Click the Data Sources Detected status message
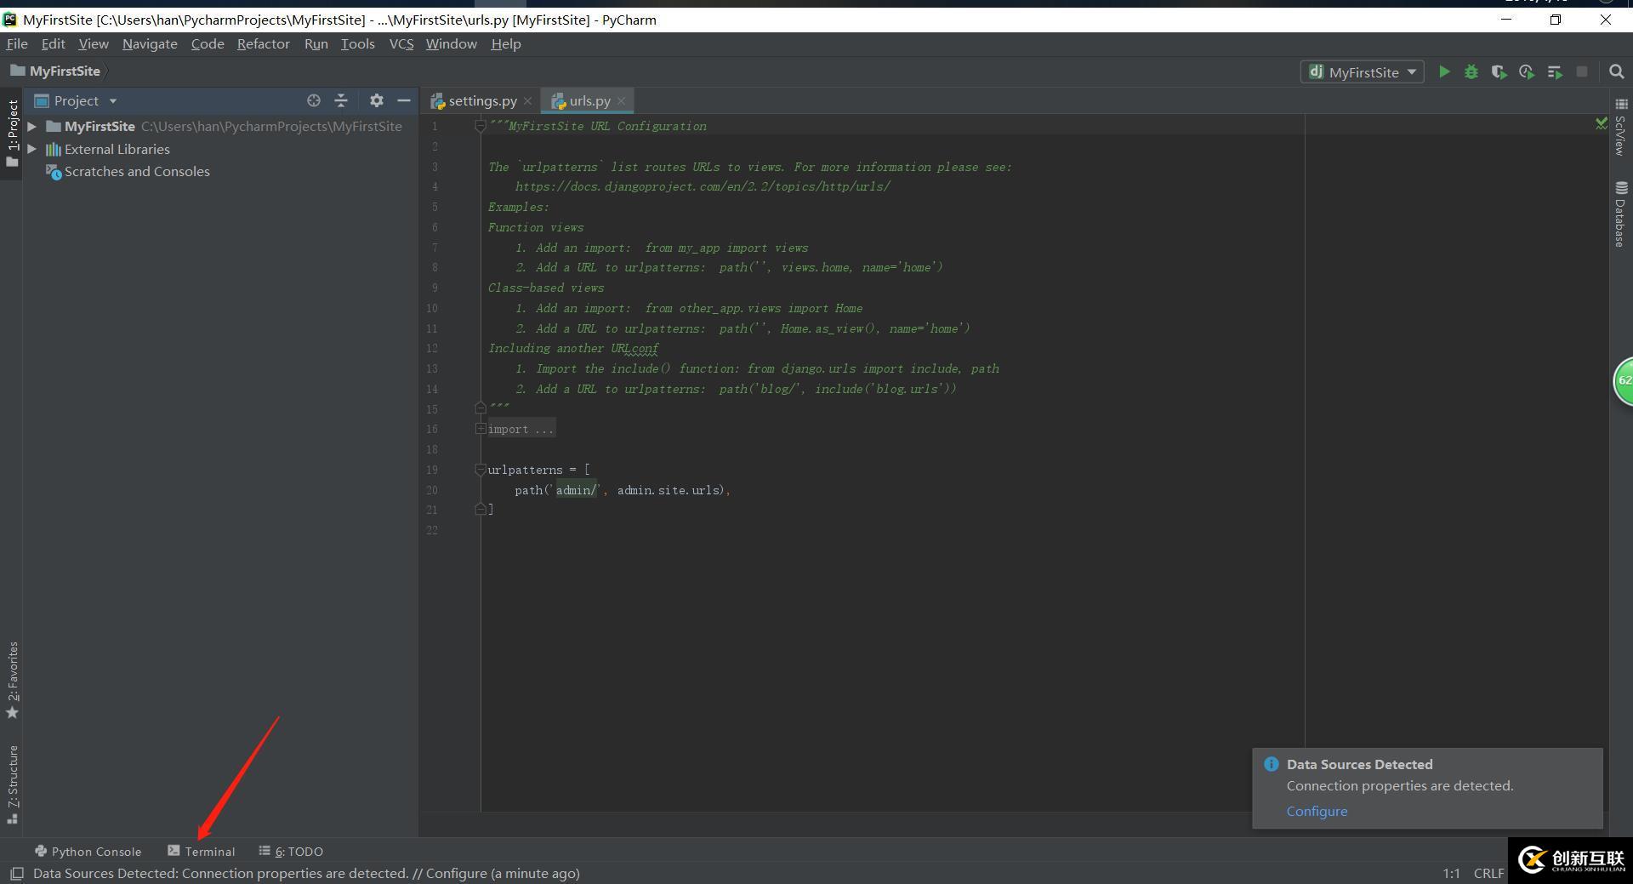The height and width of the screenshot is (884, 1633). pos(306,874)
